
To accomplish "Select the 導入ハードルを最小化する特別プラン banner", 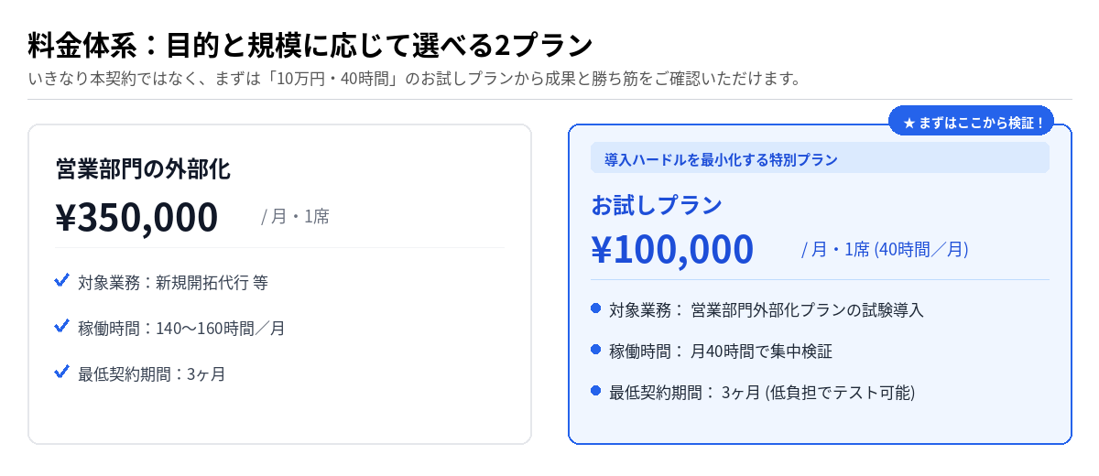I will (820, 158).
